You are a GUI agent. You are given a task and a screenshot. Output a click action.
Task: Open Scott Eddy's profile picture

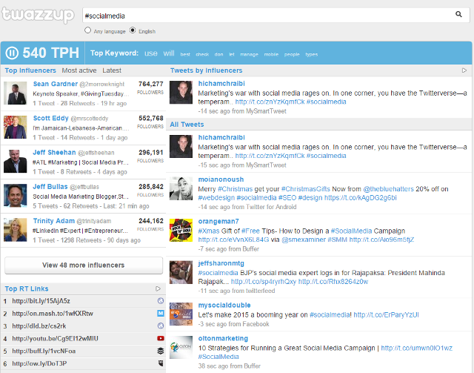(15, 128)
